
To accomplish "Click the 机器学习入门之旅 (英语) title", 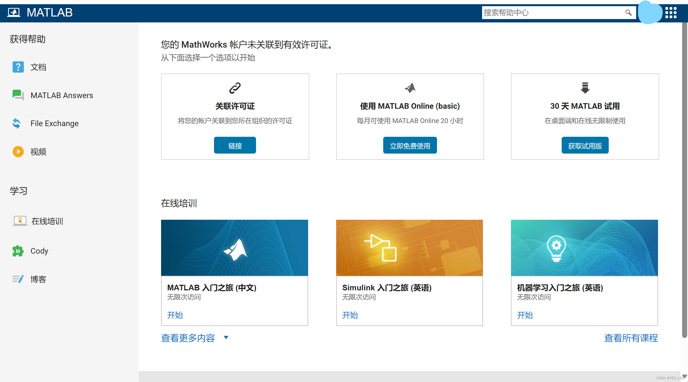I will pyautogui.click(x=560, y=288).
